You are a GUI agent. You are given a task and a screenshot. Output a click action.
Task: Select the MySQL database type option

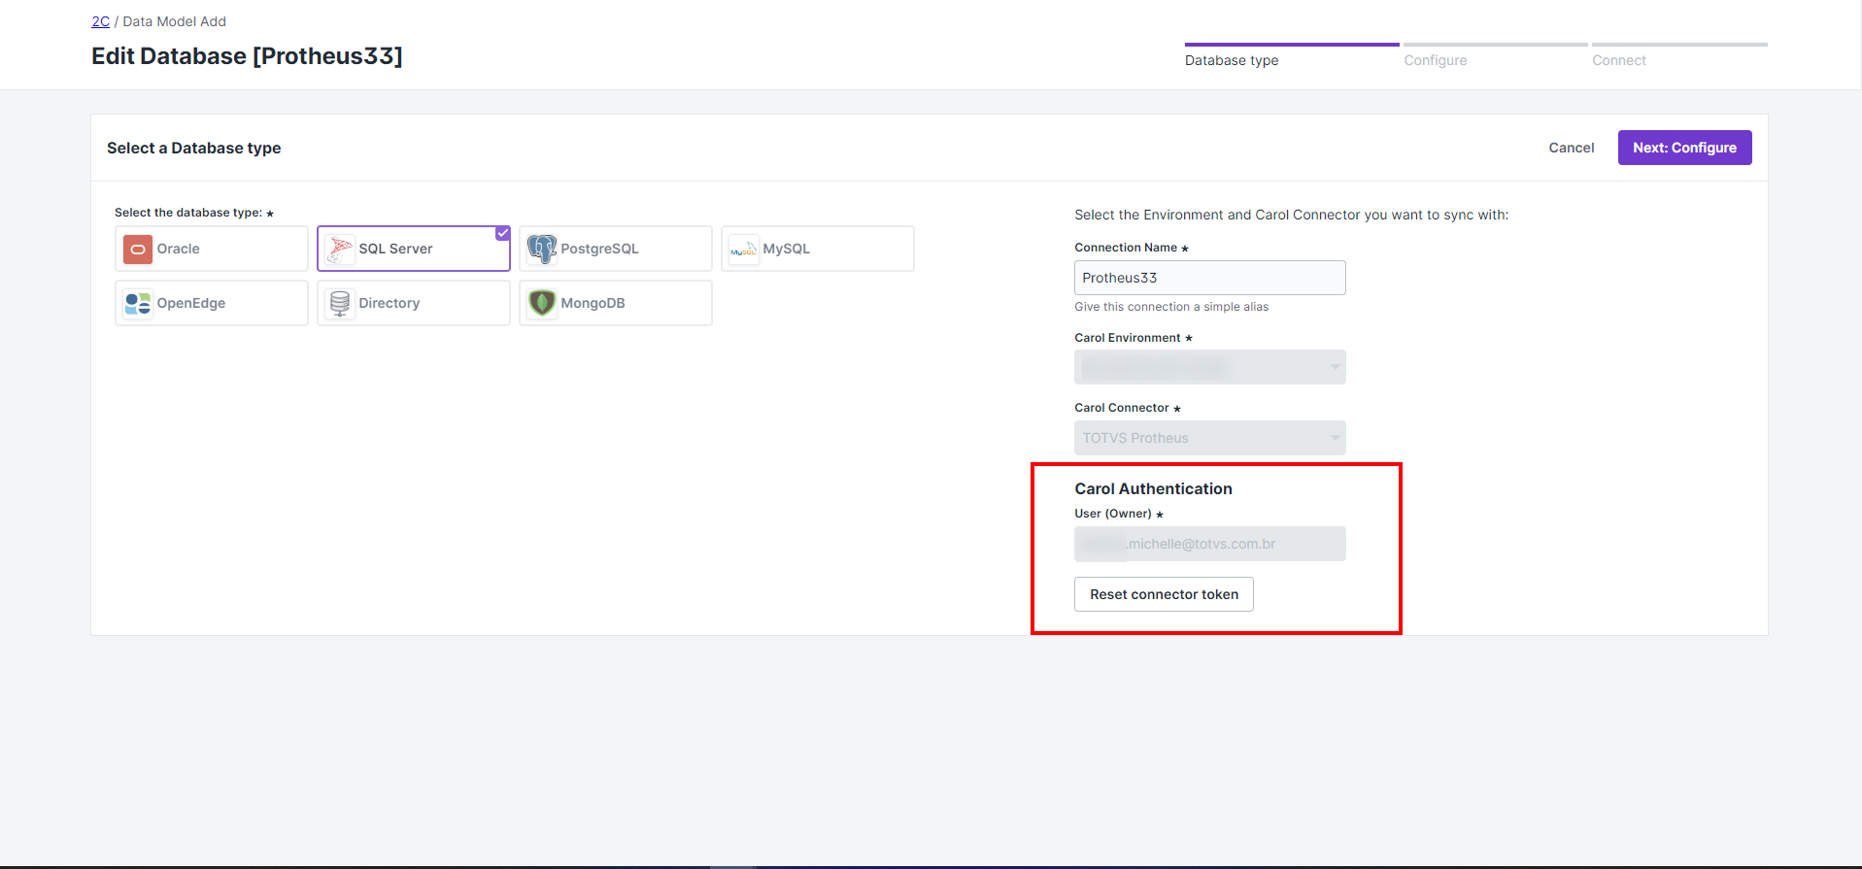click(x=817, y=249)
